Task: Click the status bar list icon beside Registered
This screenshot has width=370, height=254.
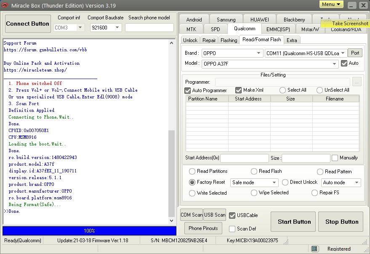Action: [314, 249]
